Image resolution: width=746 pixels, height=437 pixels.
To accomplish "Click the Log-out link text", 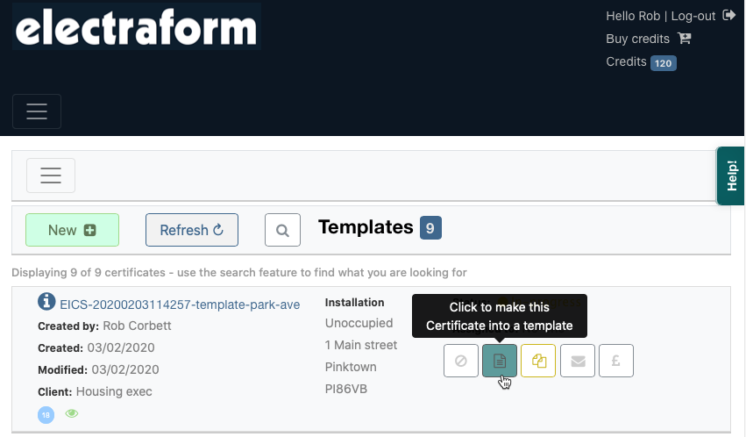I will (693, 16).
